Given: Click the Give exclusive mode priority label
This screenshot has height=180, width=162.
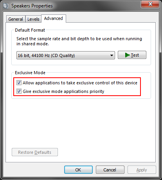Looking at the screenshot, I should (63, 91).
